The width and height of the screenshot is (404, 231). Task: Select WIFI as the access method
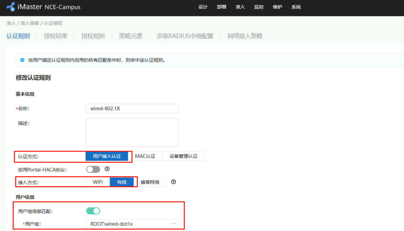[98, 182]
